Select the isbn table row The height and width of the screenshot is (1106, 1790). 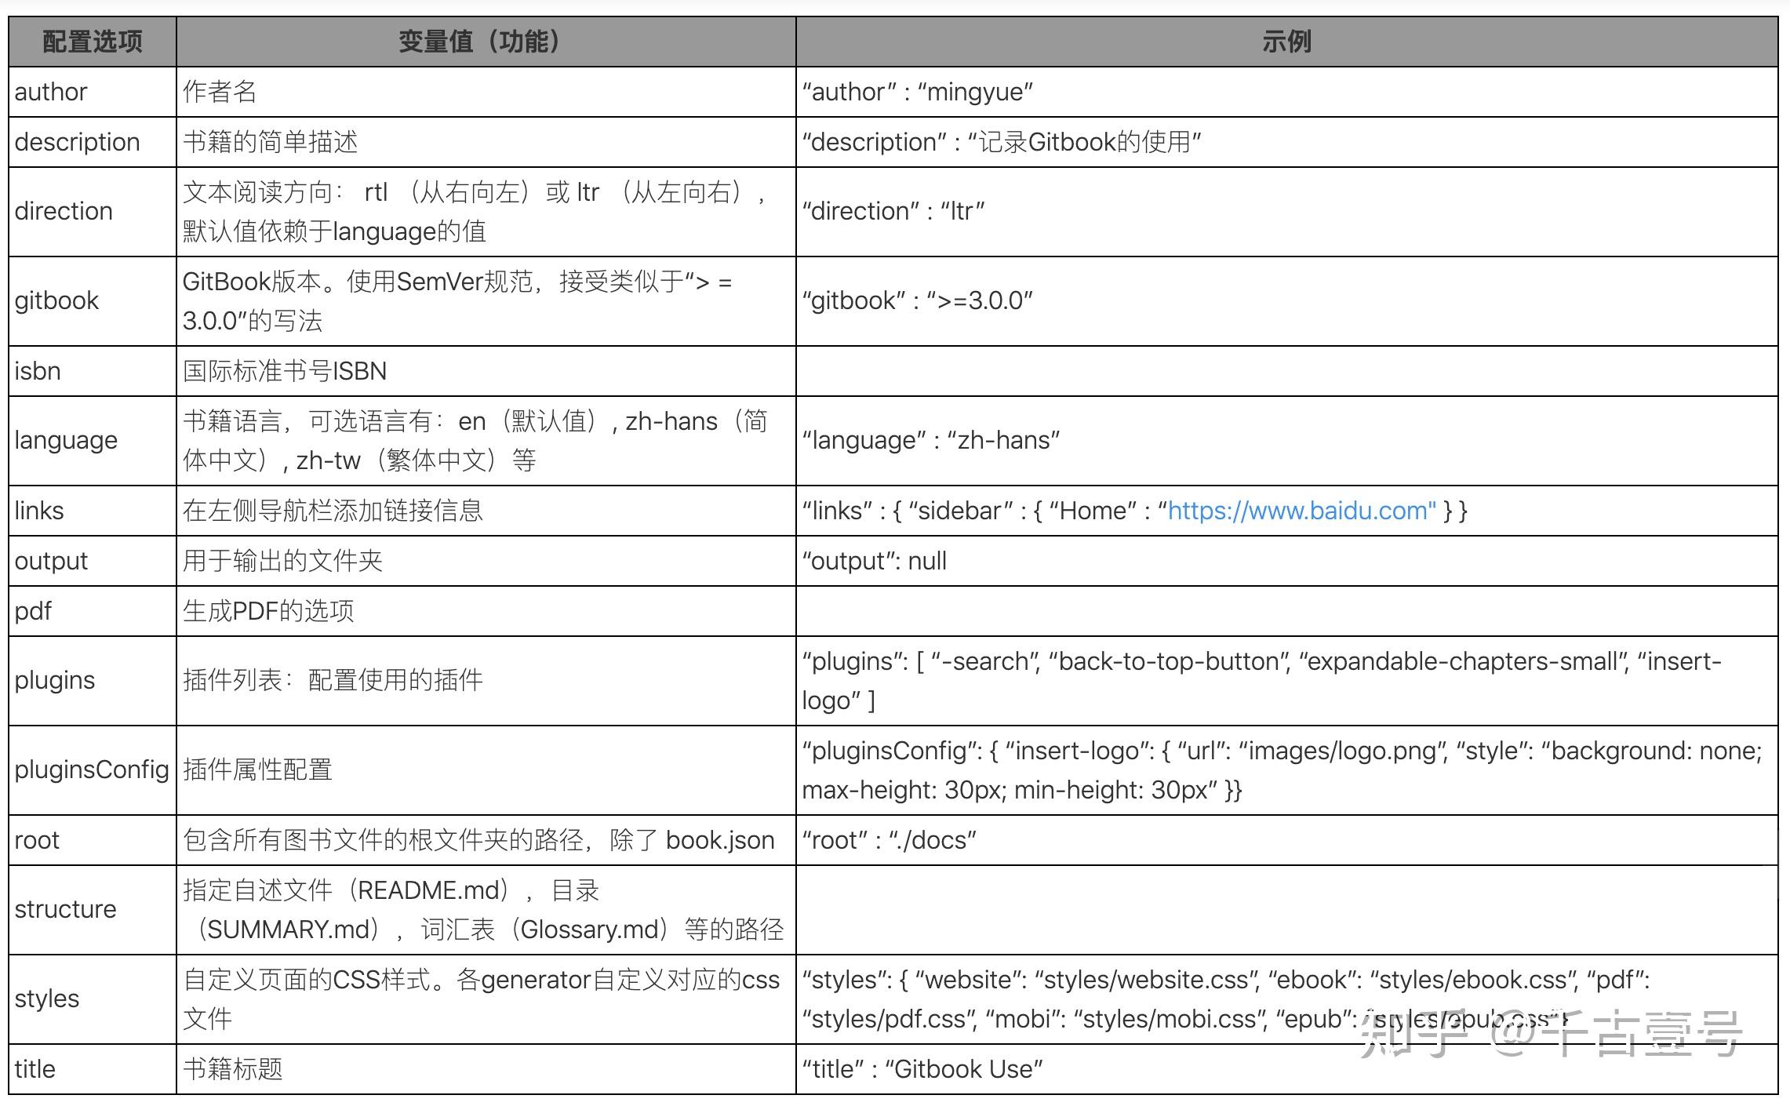coord(36,370)
